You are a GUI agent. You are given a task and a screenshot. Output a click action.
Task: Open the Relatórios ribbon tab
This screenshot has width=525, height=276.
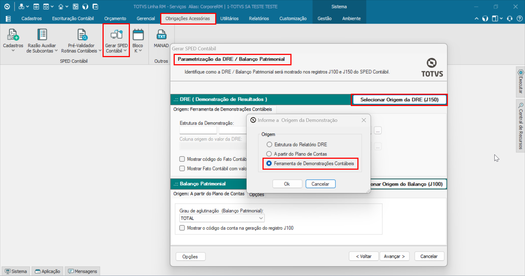coord(259,19)
